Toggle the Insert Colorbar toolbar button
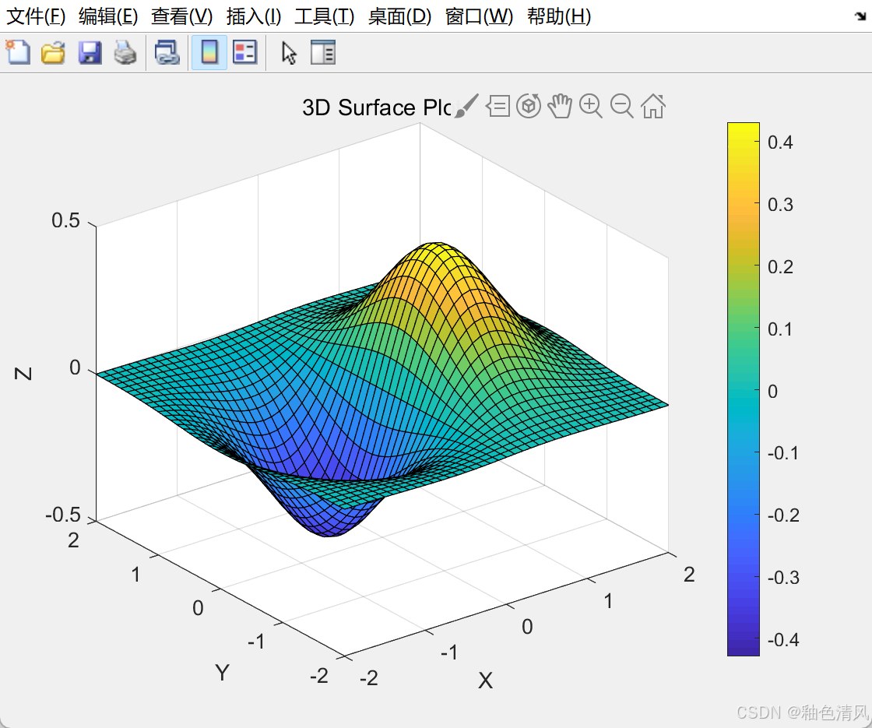 (x=209, y=53)
